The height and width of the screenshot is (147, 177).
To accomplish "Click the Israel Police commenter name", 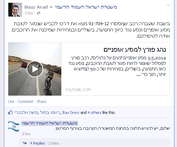I will pyautogui.click(x=50, y=123).
